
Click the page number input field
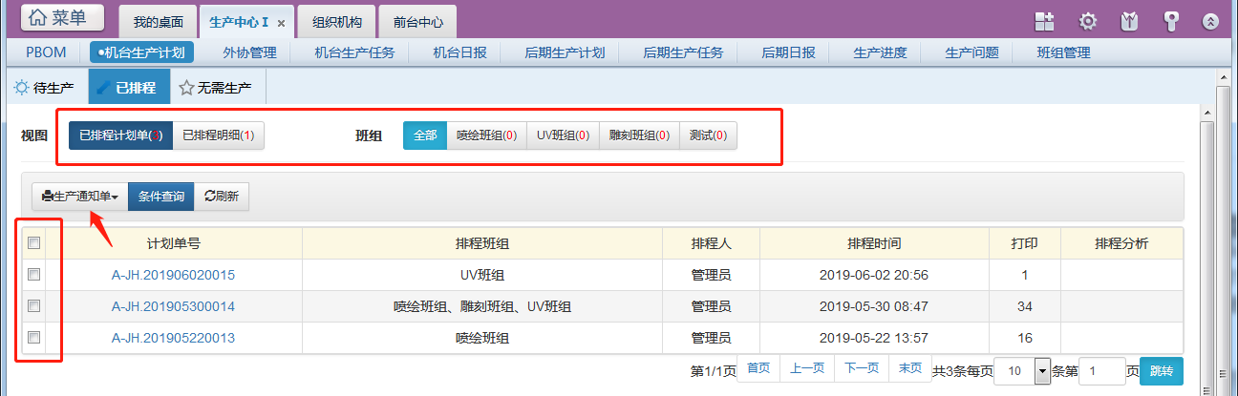pos(1101,370)
